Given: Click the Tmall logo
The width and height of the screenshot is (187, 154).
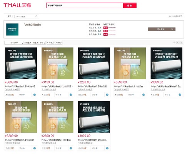Looking at the screenshot, I should 17,5.
